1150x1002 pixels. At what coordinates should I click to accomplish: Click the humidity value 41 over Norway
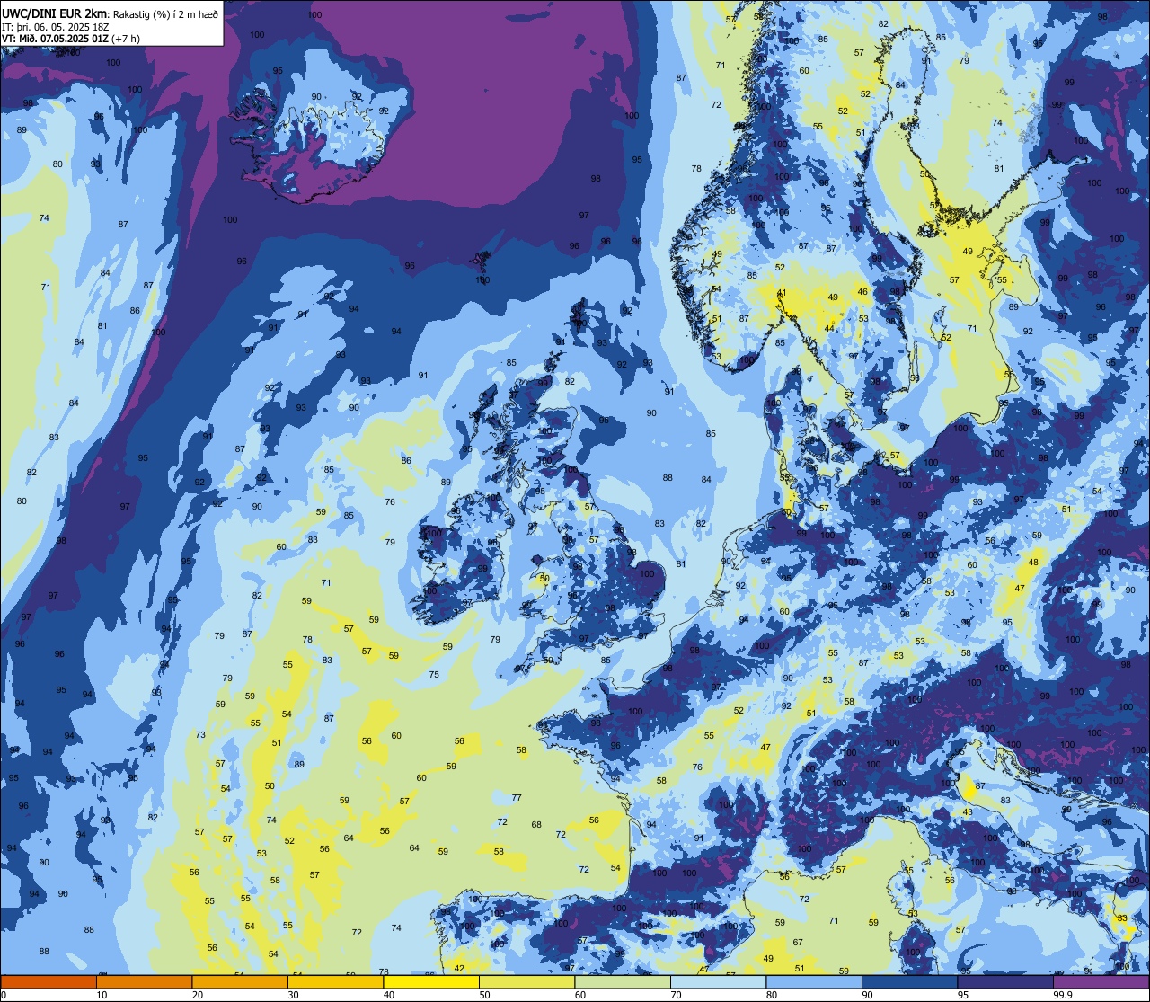tap(782, 293)
